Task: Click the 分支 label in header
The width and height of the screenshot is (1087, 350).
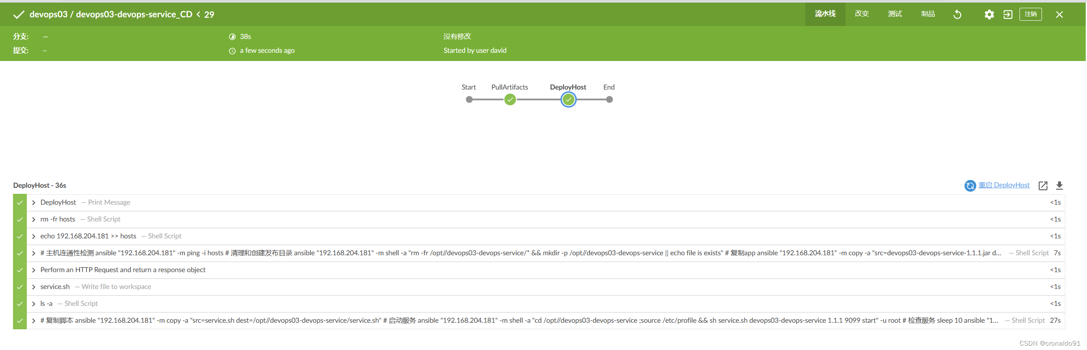Action: tap(21, 36)
